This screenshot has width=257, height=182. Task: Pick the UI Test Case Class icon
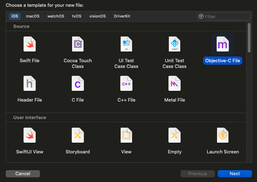coord(126,44)
